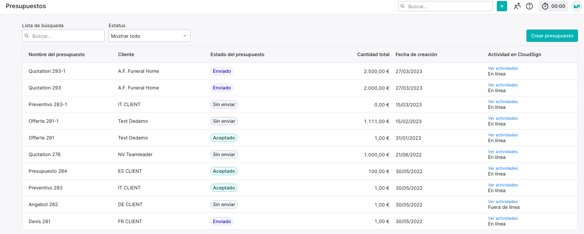Click the green plus quick-add icon
This screenshot has width=584, height=234.
pos(502,6)
